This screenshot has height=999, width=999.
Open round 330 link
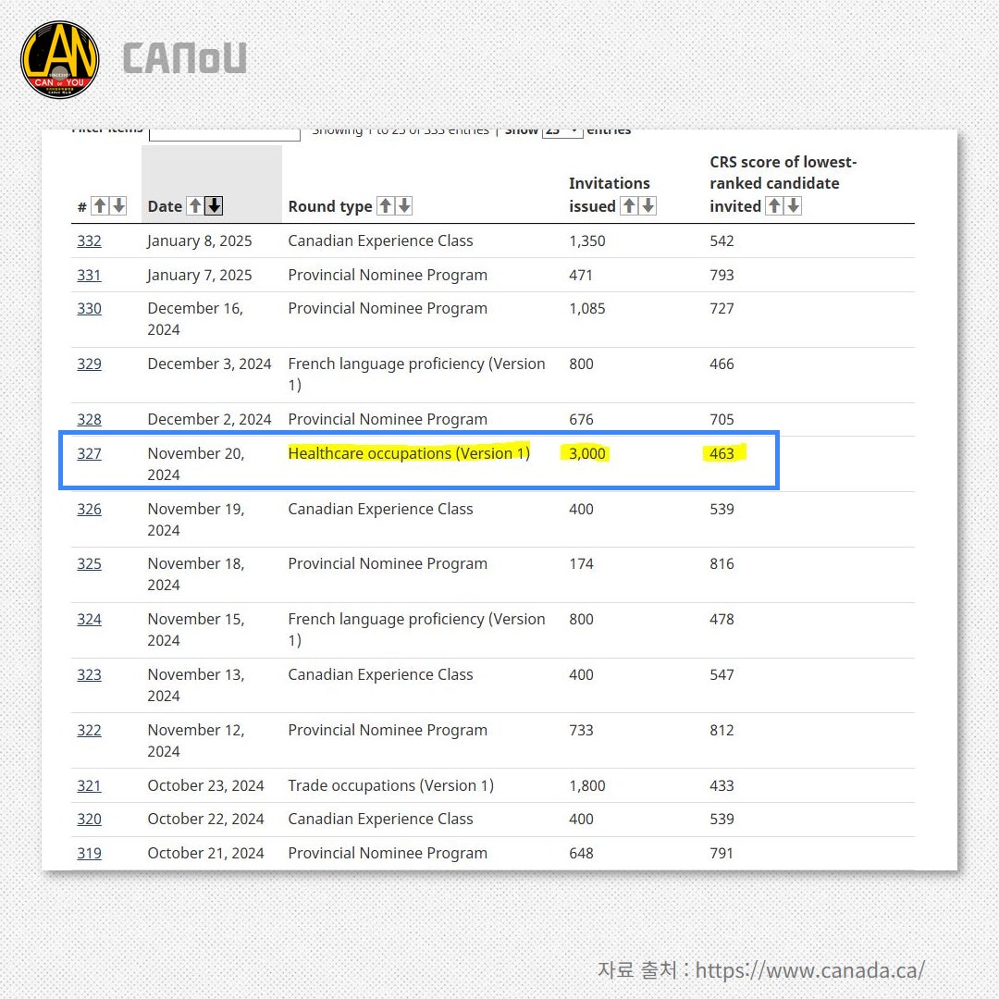coord(89,308)
